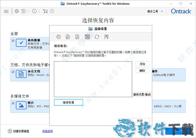This screenshot has height=138, width=196.
Task: Click the 删除 button
Action: [x=142, y=71]
